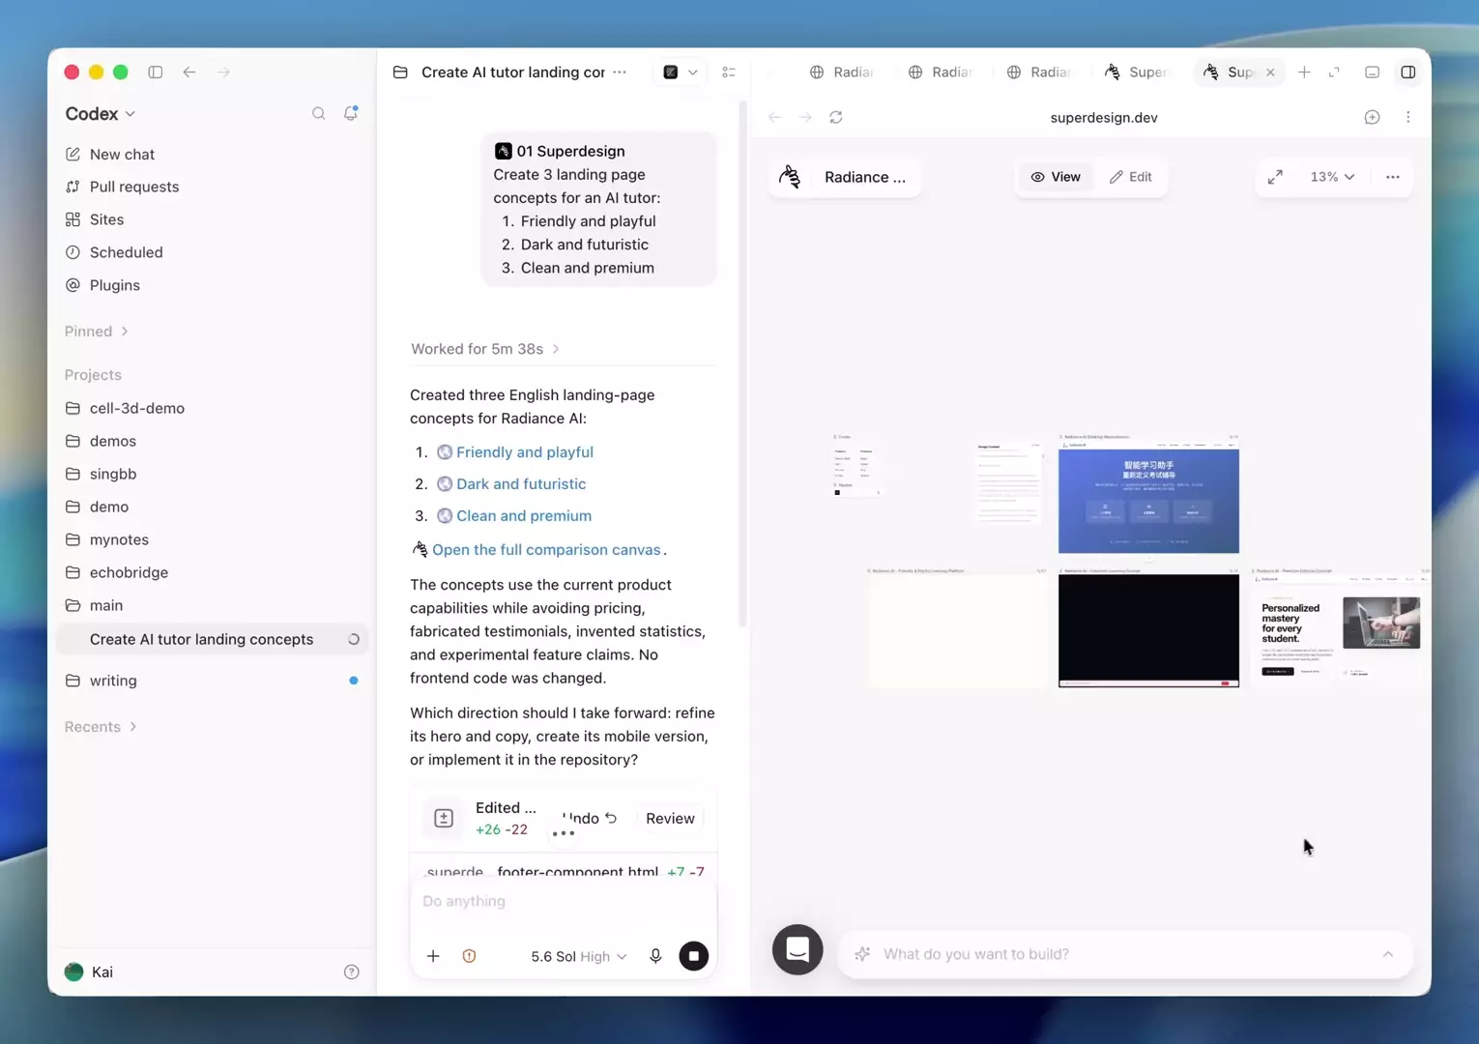Start a New chat
Image resolution: width=1479 pixels, height=1044 pixels.
point(122,154)
